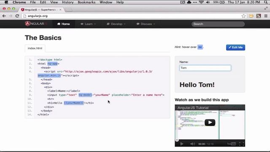Viewport: 270px width, 152px height.
Task: Open Spotlight search magnifier icon
Action: (266, 2)
